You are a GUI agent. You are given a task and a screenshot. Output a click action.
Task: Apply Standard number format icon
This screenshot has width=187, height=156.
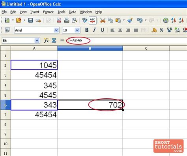click(170, 30)
